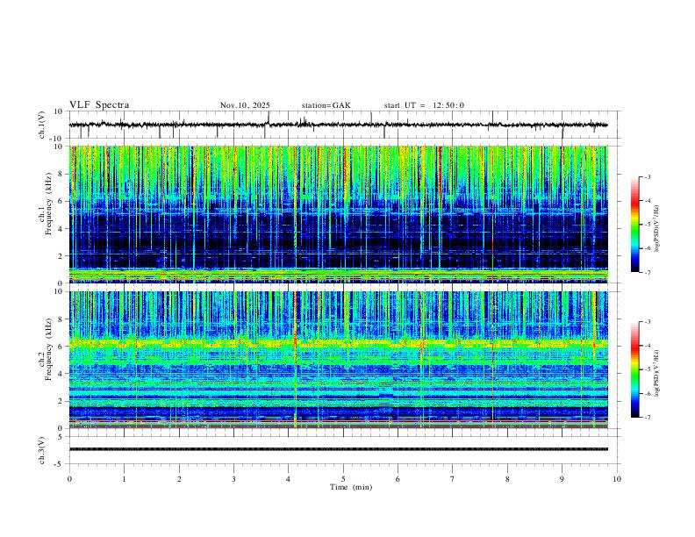Click the ch.1 color scale bar
695x537 pixels.
click(635, 225)
